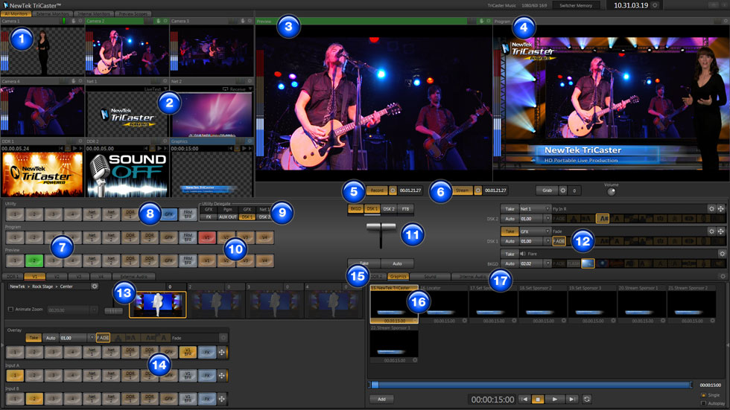Toggle loop mode in Graphics player
This screenshot has height=410, width=730.
tap(587, 400)
